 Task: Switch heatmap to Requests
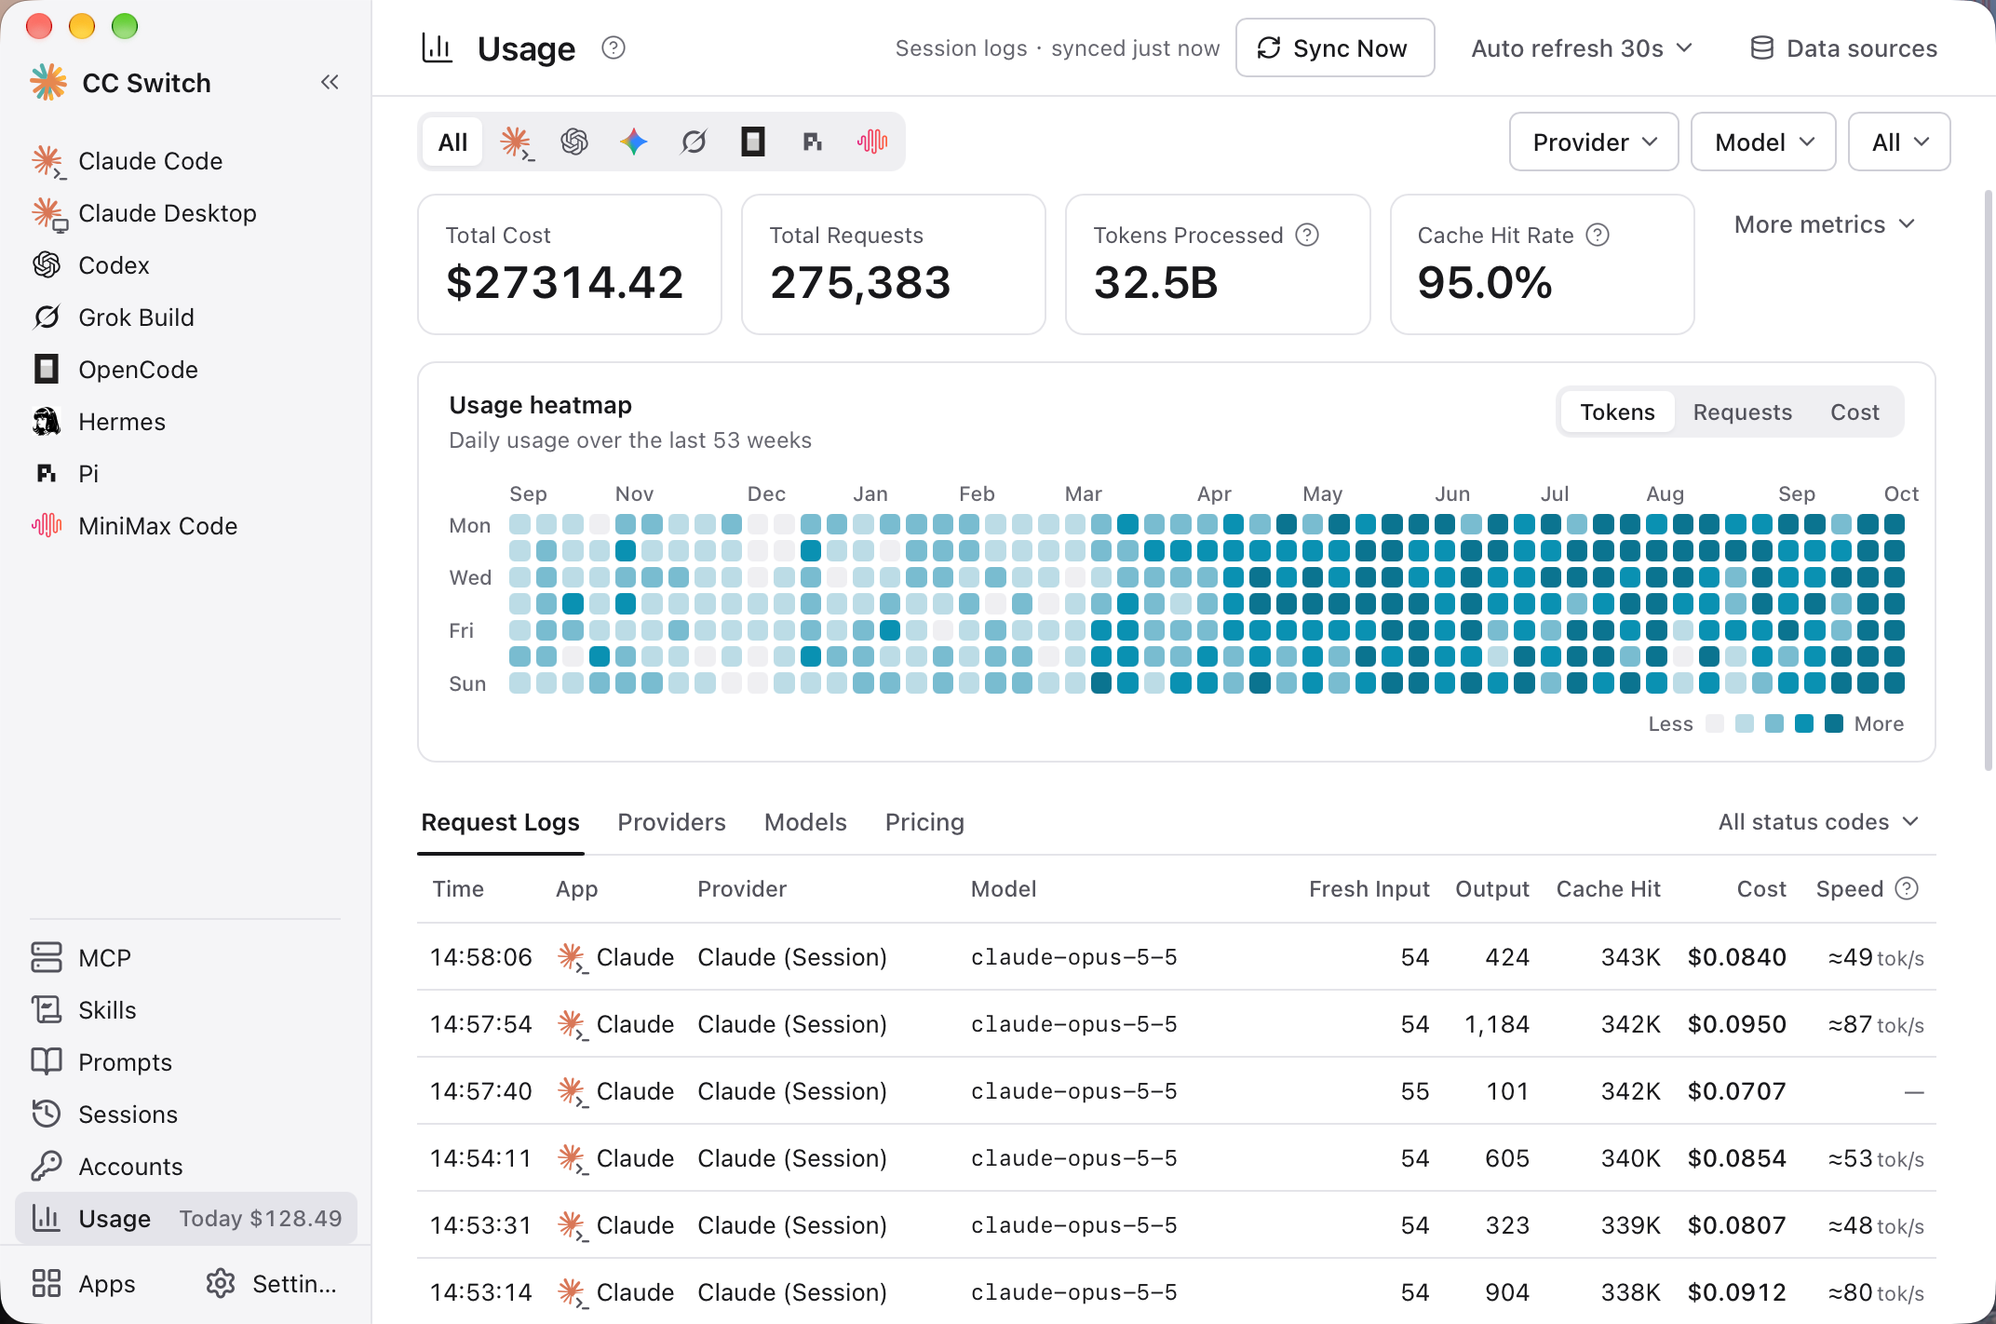pos(1742,412)
